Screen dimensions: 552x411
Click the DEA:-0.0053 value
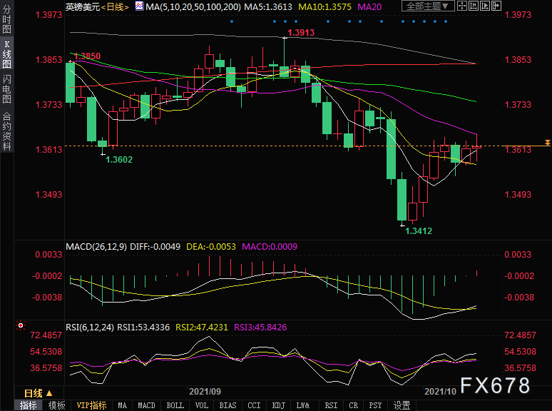(x=211, y=247)
